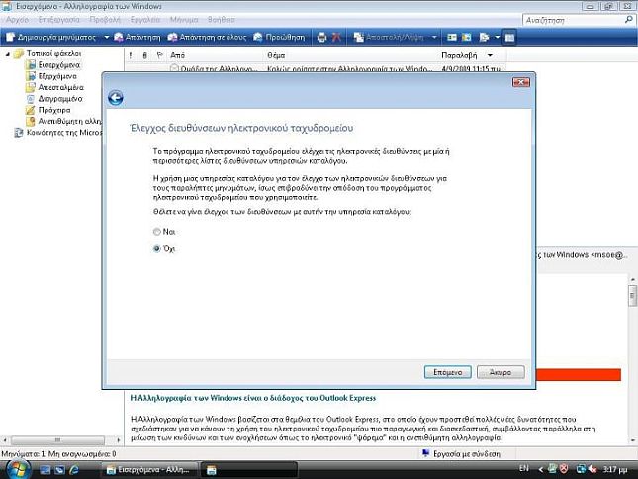Screen dimensions: 638x479
Task: Select the Ναι radio button
Action: coord(157,232)
